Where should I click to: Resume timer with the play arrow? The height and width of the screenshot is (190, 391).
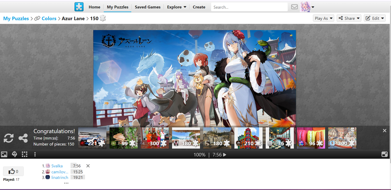[x=225, y=155]
